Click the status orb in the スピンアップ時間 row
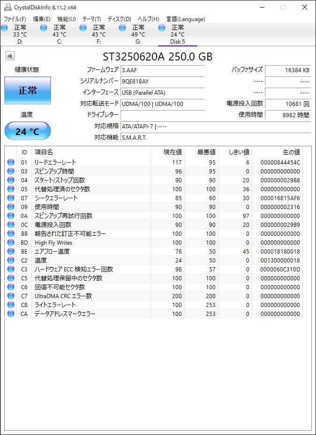The width and height of the screenshot is (316, 435). (x=11, y=171)
